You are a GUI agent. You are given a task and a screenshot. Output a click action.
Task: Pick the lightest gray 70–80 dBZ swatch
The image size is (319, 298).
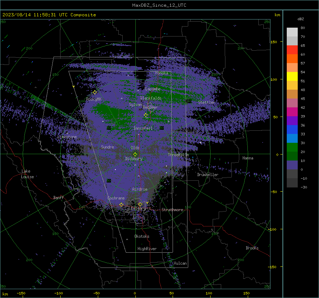(292, 32)
